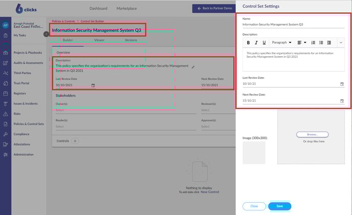Click the Administration sliders icon
This screenshot has width=352, height=215.
(6, 155)
